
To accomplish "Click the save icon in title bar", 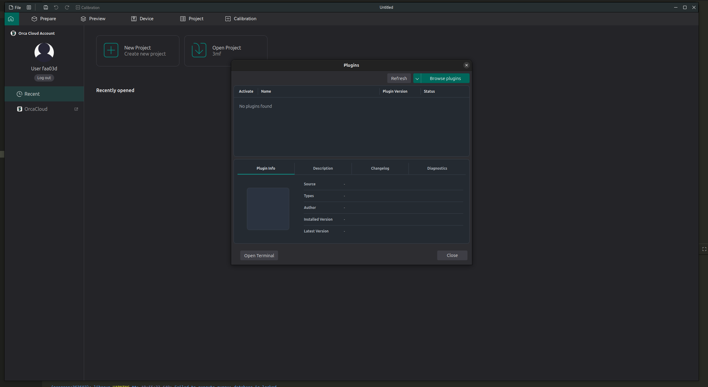I will click(46, 8).
